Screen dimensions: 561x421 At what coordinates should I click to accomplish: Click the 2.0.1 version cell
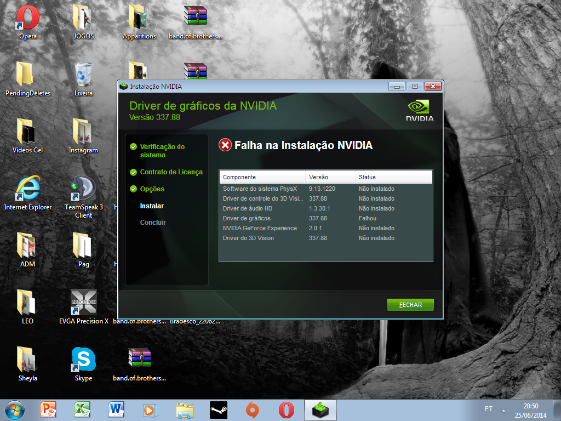[315, 228]
